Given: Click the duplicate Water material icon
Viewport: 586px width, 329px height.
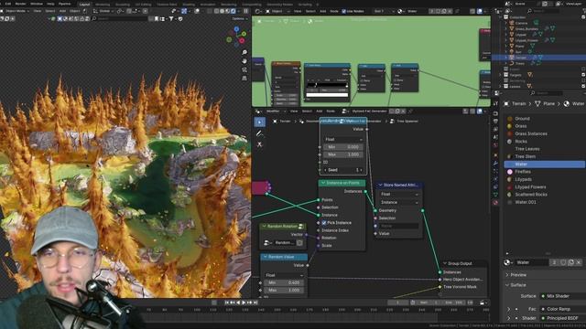Looking at the screenshot, I should [x=570, y=262].
